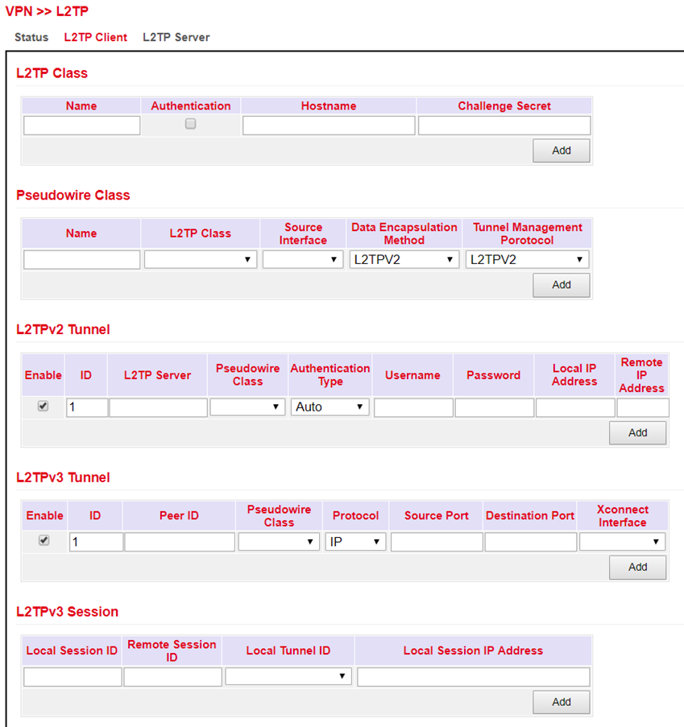
Task: Open the Tunnel Management Protocol dropdown
Action: click(527, 259)
